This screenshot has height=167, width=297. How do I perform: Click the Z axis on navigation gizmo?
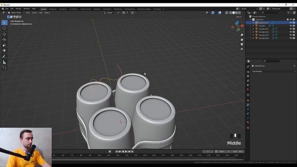[x=237, y=23]
